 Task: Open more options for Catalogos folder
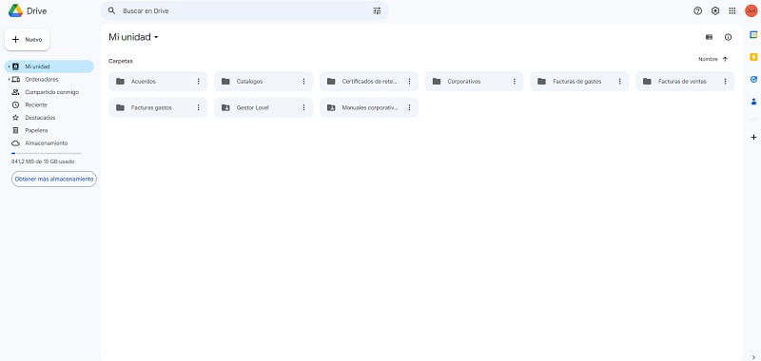coord(303,82)
